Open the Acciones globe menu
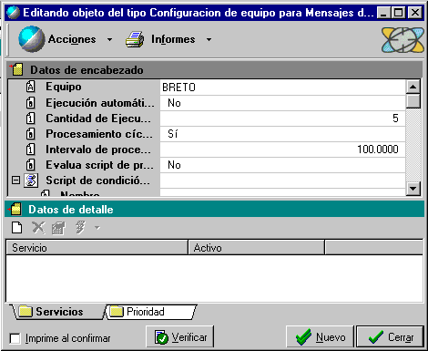 point(32,39)
